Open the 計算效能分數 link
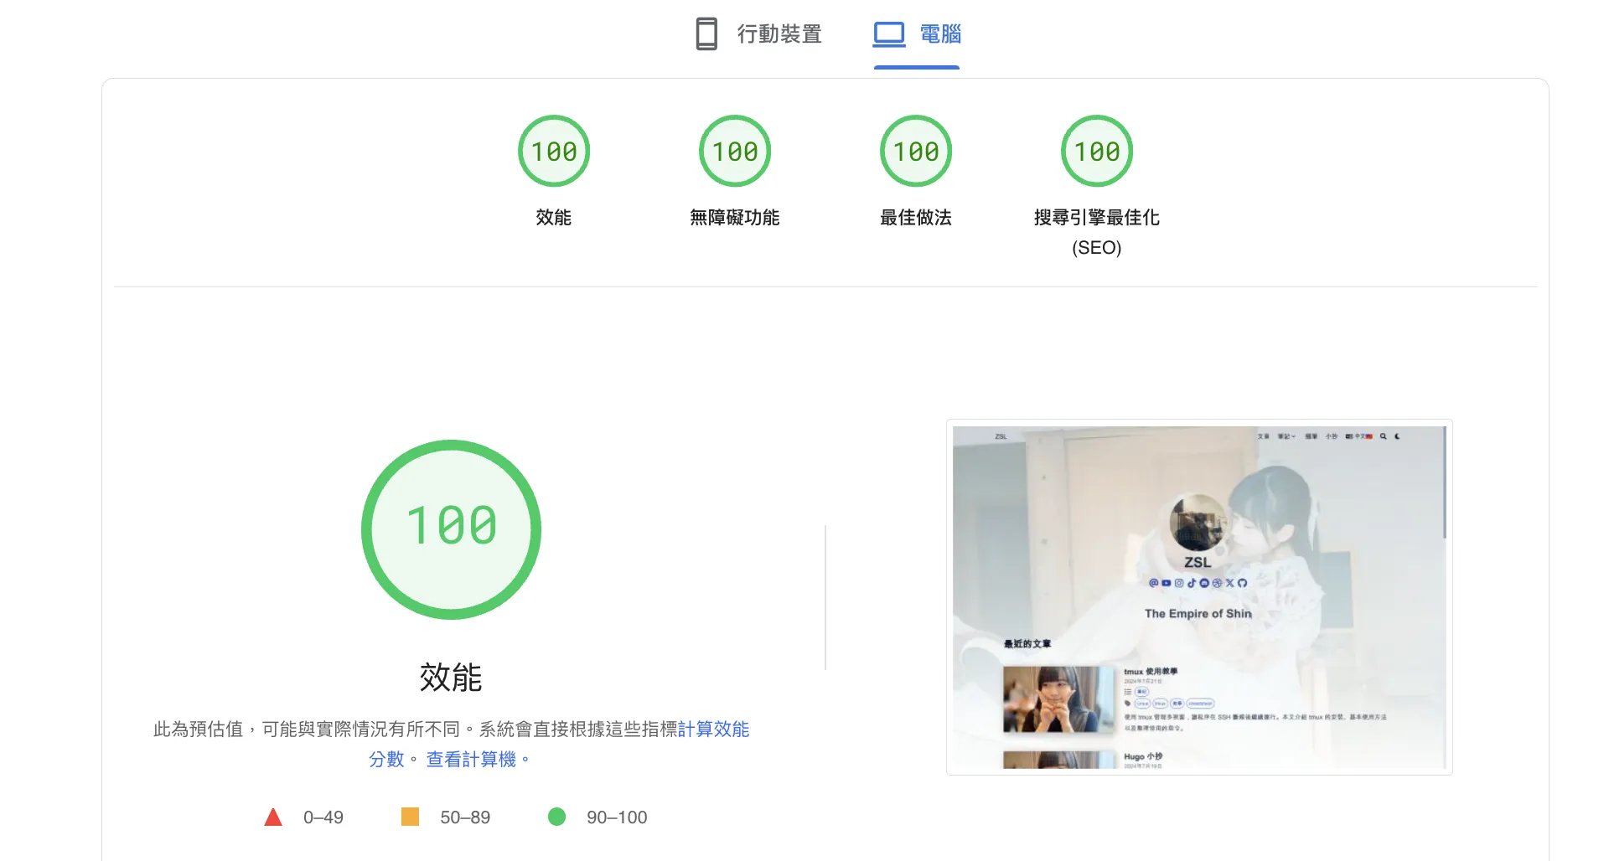Screen dimensions: 1609x861 coord(715,730)
